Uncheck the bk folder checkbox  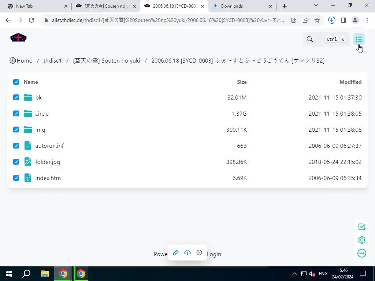pyautogui.click(x=16, y=97)
